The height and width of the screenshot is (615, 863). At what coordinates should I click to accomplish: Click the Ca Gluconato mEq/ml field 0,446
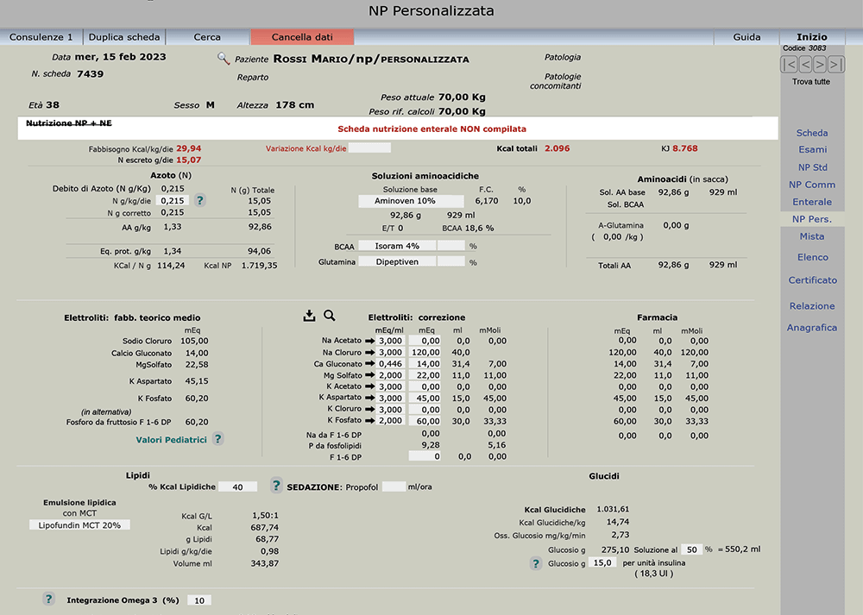click(x=390, y=364)
